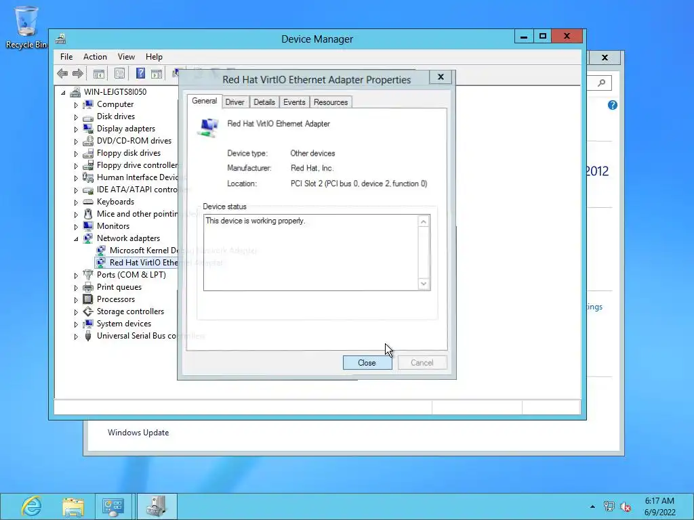Open the File menu
Viewport: 694px width, 520px height.
[x=66, y=57]
